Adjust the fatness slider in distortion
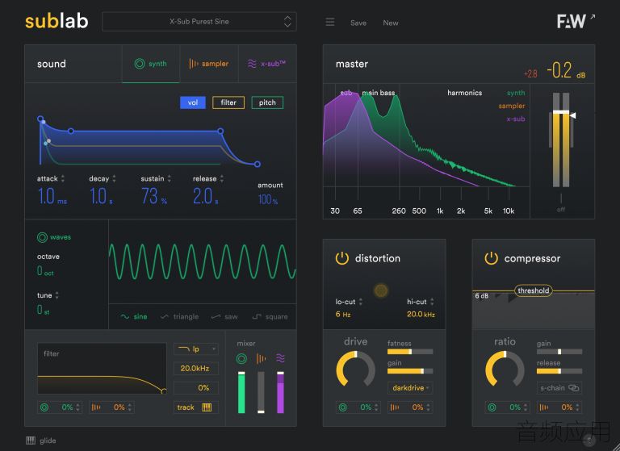The height and width of the screenshot is (451, 620). coord(410,352)
